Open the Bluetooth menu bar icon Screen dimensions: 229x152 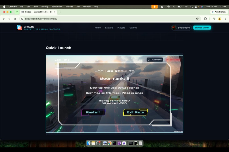tap(174, 7)
